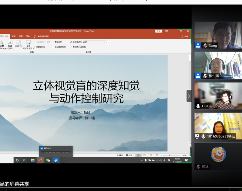
Task: Click the 排练计时 (Rehearse Timings) icon
Action: pos(19,43)
